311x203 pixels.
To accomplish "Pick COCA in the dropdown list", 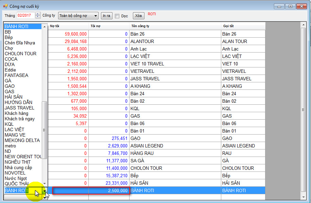I will click(23, 59).
